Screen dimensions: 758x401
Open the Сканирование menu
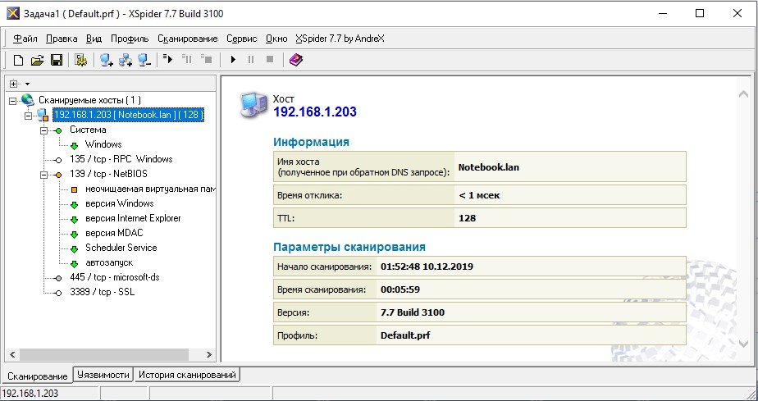188,39
